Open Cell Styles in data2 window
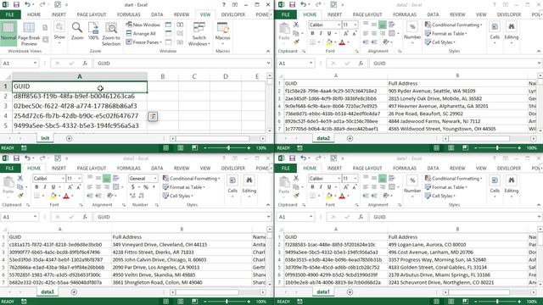Screen dimensions: 543x305 pos(440,42)
